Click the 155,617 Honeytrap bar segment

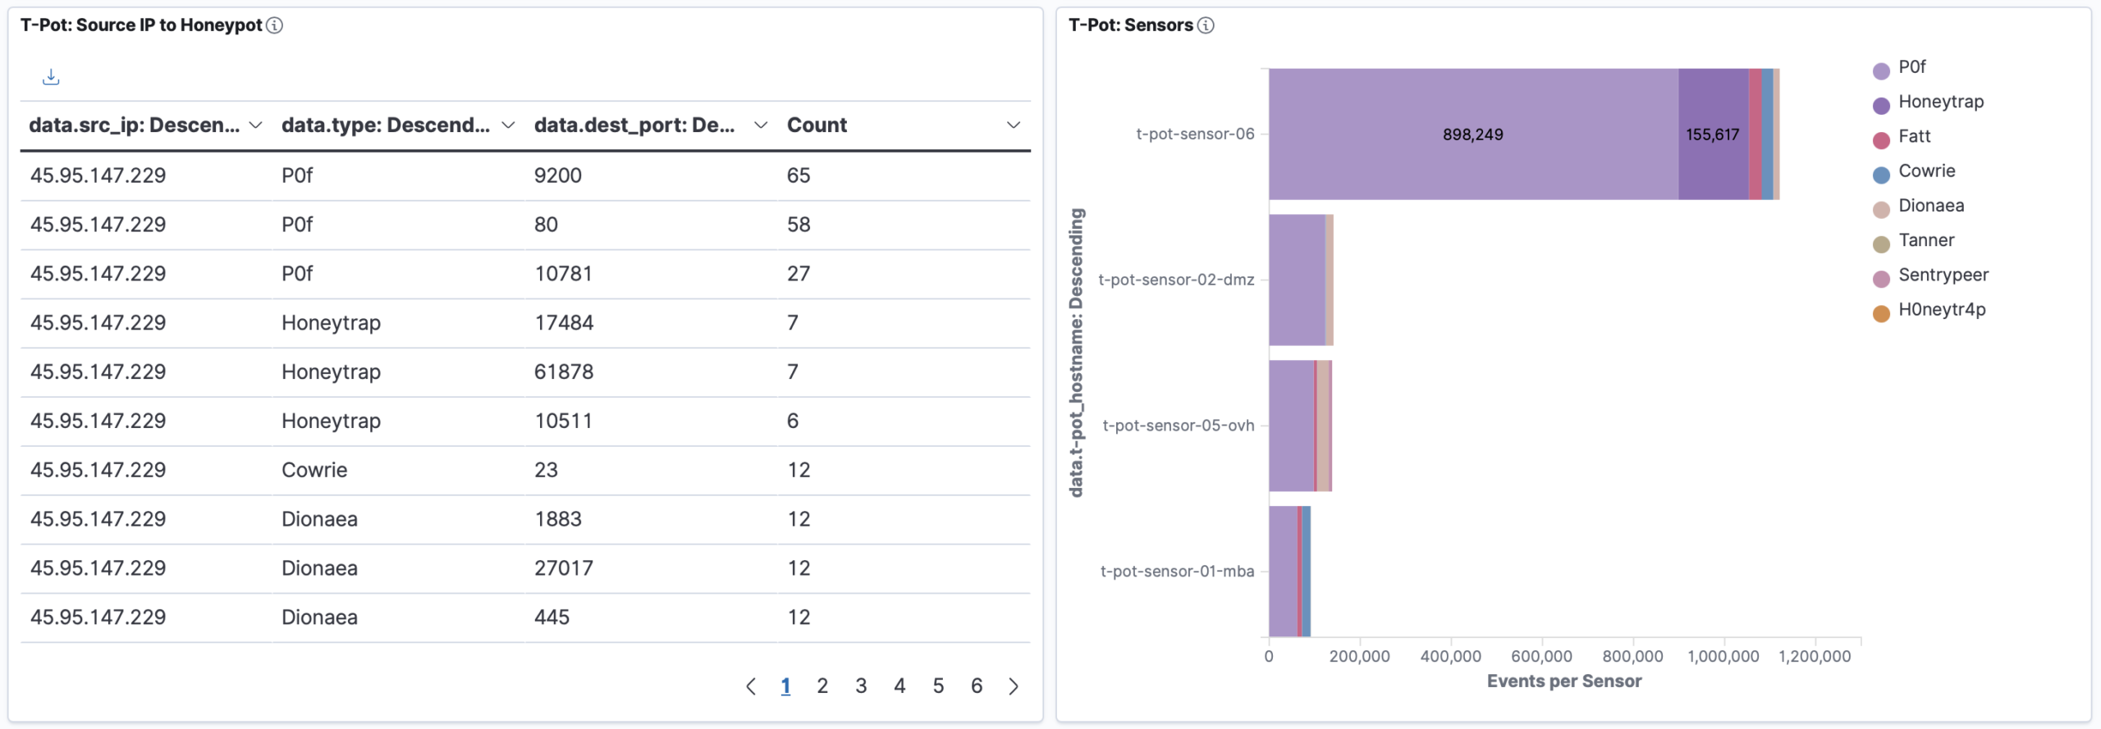[1713, 164]
